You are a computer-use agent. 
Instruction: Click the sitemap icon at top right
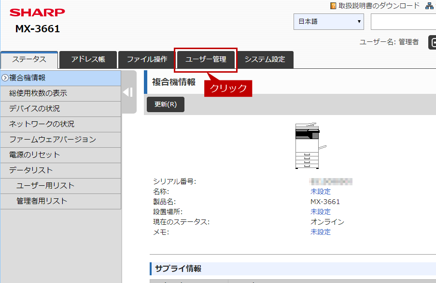pos(429,6)
